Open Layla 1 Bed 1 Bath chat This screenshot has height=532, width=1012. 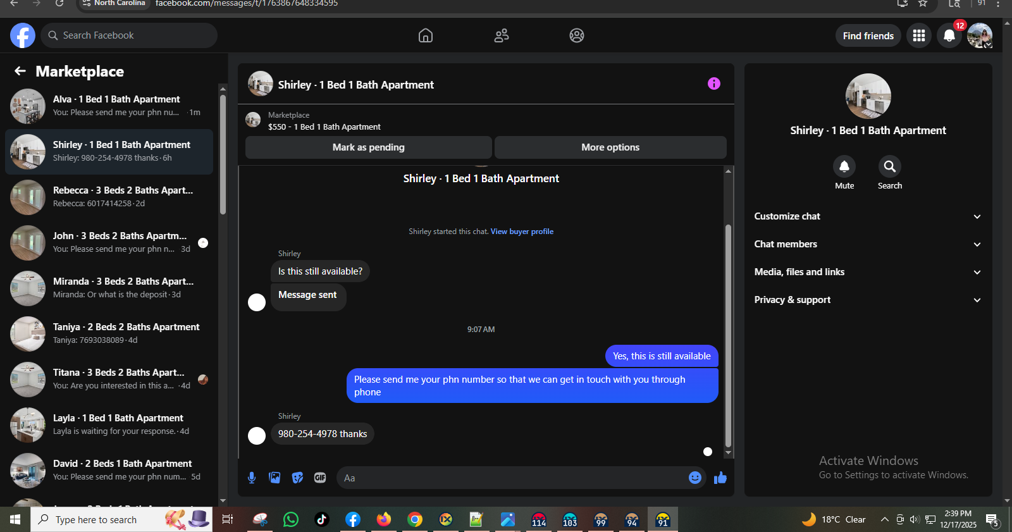coord(109,425)
